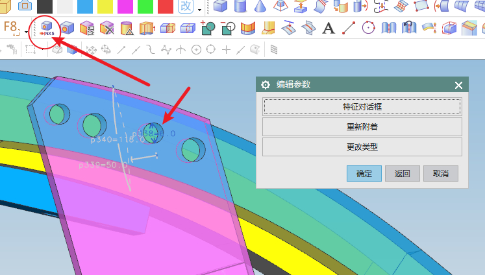Select the Block primitive icon in top row
Screen dimensions: 485x275
point(220,6)
